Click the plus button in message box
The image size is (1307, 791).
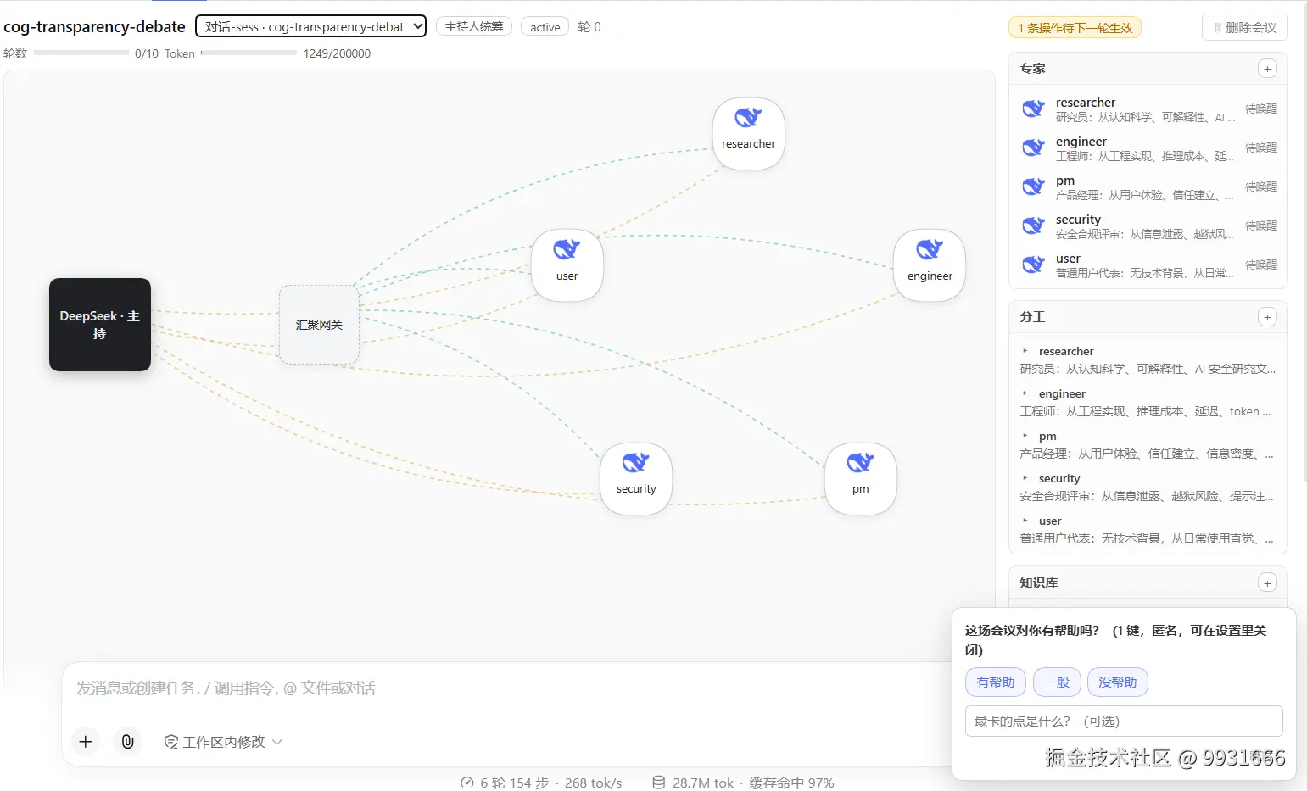86,742
